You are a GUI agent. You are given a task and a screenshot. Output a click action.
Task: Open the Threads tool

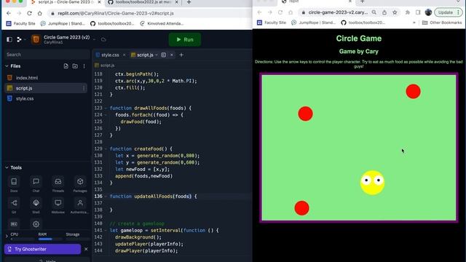point(58,184)
